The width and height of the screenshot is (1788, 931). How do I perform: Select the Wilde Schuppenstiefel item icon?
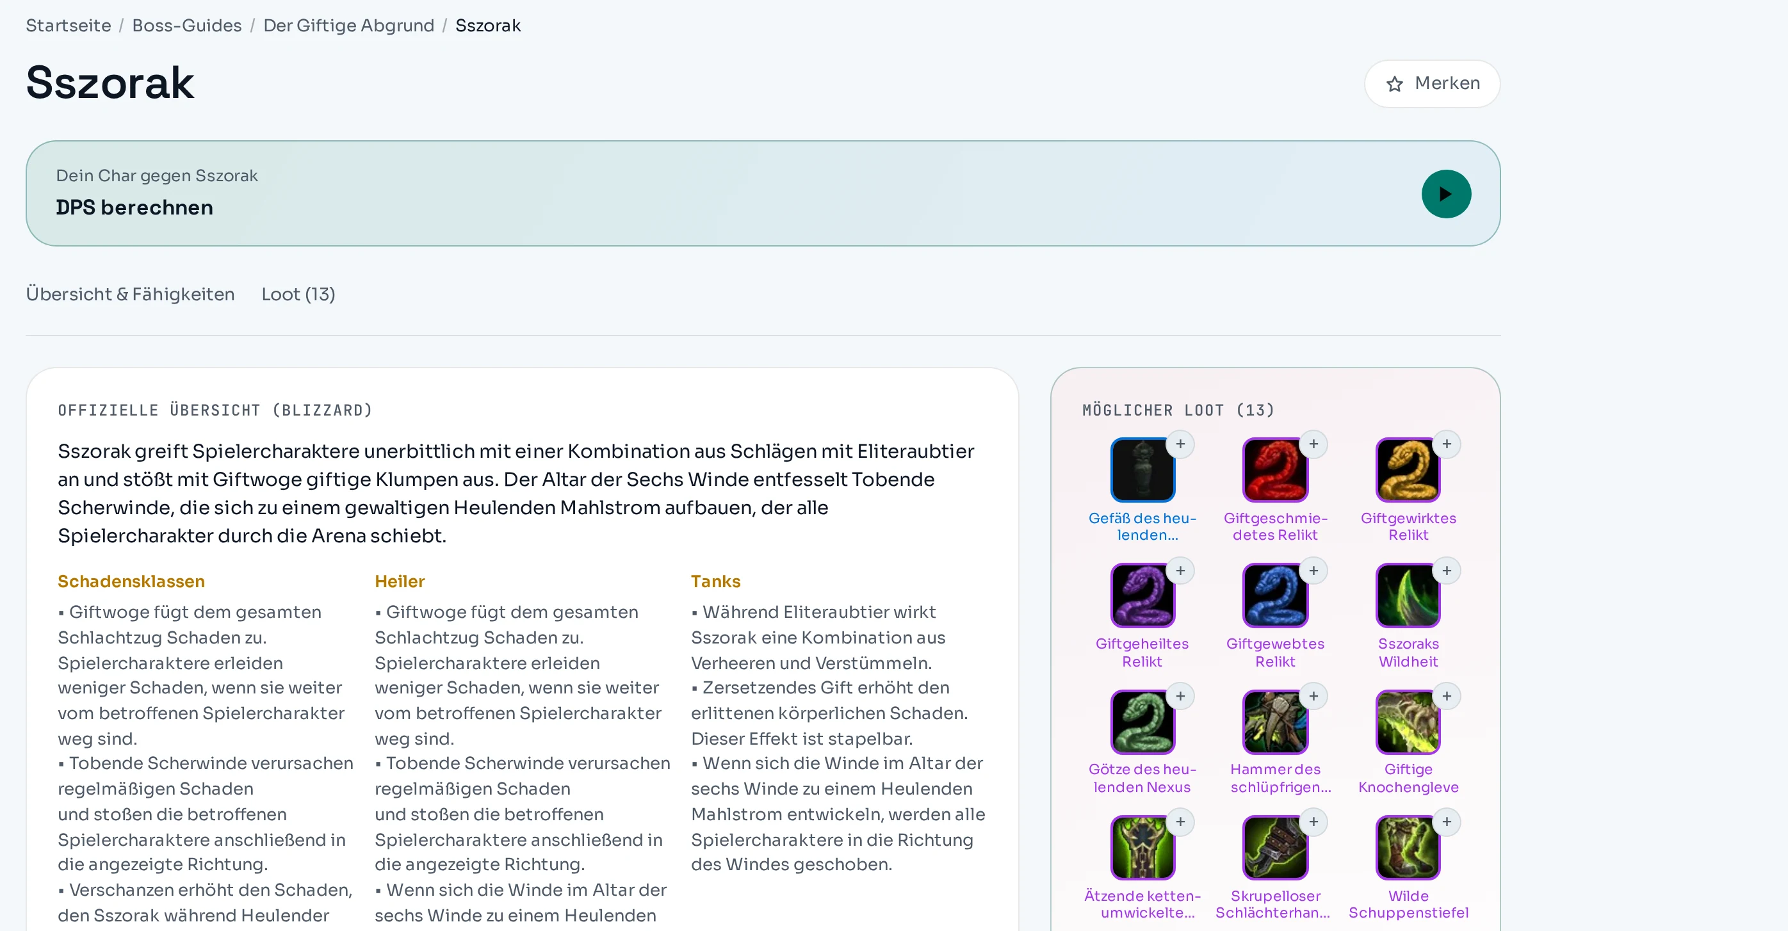click(x=1408, y=847)
